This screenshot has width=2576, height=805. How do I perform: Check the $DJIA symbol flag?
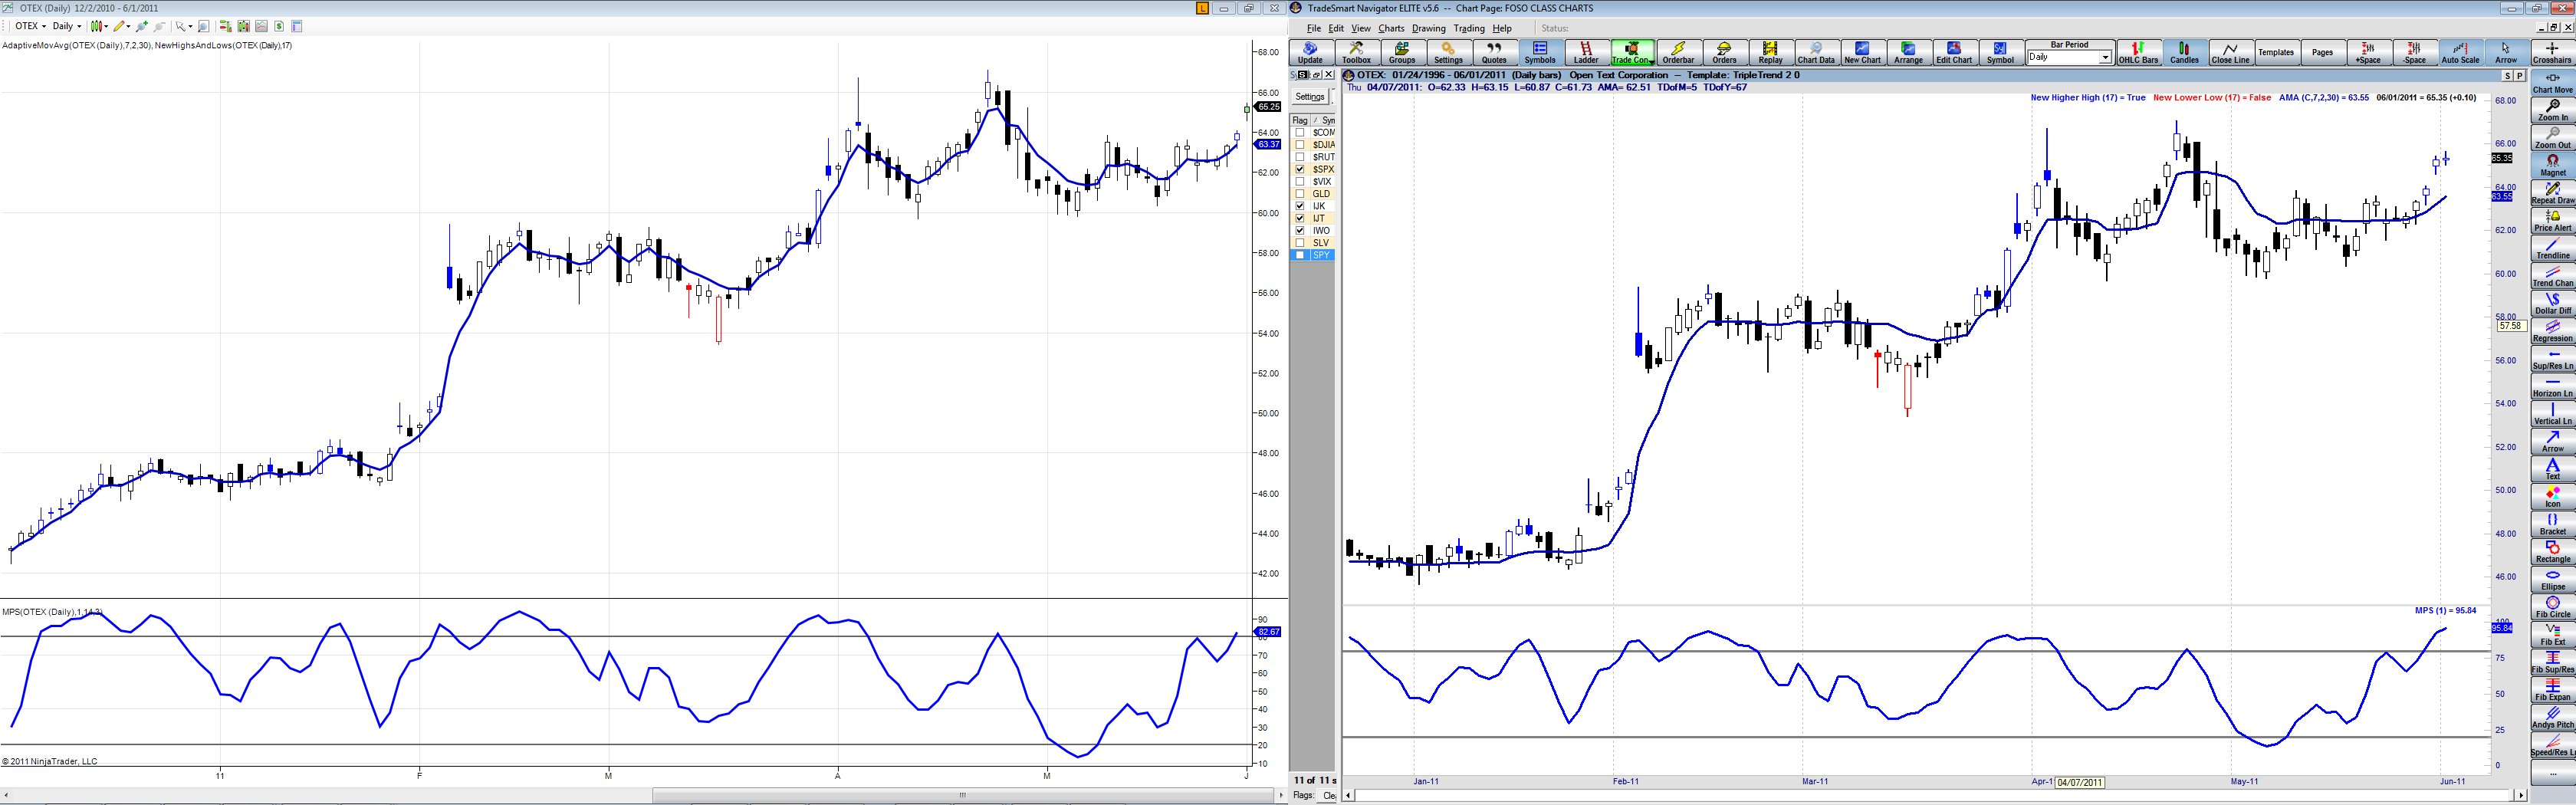click(x=1300, y=145)
